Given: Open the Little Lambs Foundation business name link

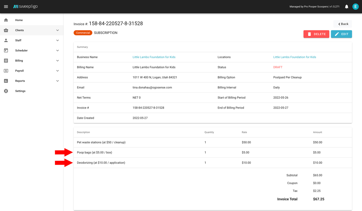Looking at the screenshot, I should coord(154,57).
